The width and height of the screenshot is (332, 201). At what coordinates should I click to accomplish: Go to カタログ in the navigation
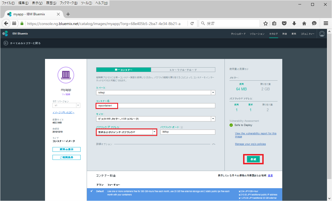pos(274,34)
